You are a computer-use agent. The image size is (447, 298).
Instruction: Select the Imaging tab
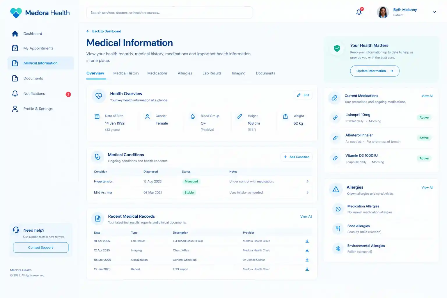pyautogui.click(x=239, y=73)
